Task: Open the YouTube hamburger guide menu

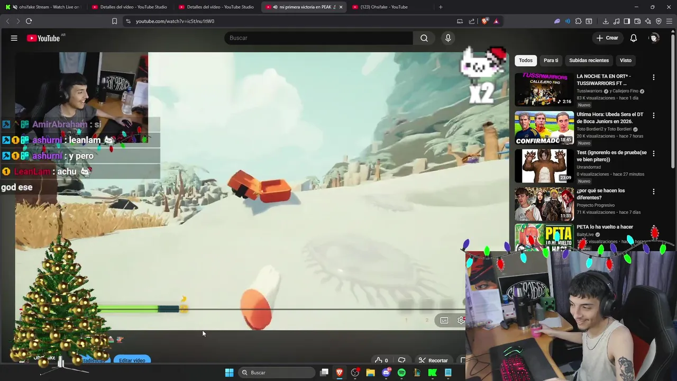Action: (14, 38)
